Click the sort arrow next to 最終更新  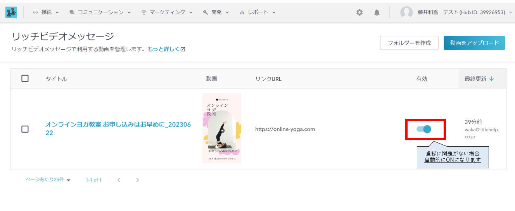click(492, 79)
